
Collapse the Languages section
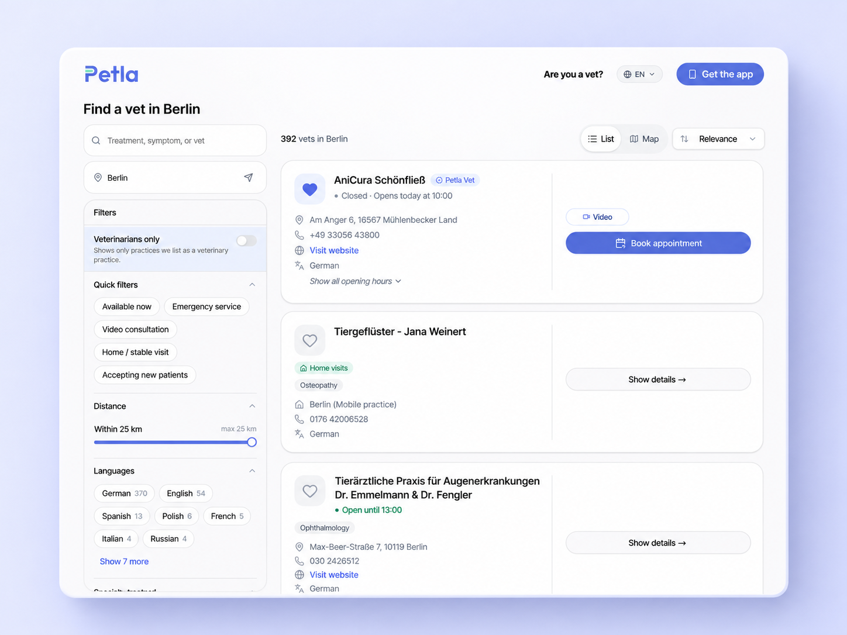coord(252,471)
